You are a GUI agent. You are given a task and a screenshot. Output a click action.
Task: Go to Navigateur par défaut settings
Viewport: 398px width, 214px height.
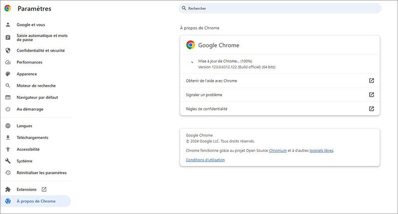coord(37,97)
